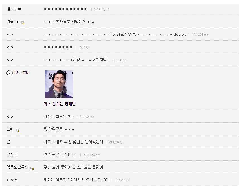This screenshot has height=186, width=239.
Task: Click the nickname 댓글돌이
Action: 22,72
